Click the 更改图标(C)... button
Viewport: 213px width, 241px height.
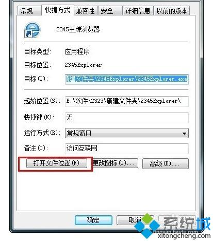click(115, 163)
